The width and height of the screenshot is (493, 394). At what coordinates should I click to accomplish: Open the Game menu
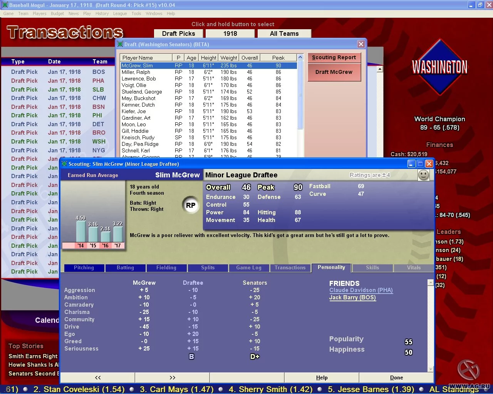coord(8,13)
